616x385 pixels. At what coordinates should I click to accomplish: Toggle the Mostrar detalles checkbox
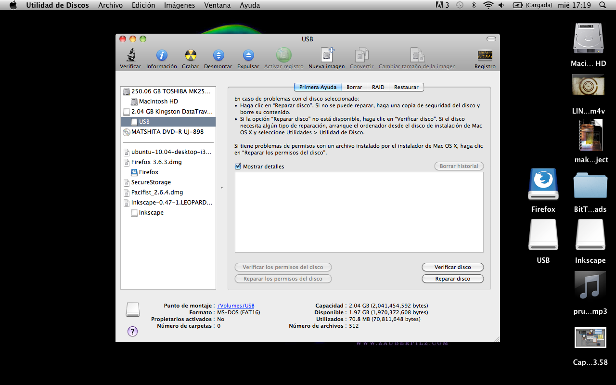(x=238, y=167)
